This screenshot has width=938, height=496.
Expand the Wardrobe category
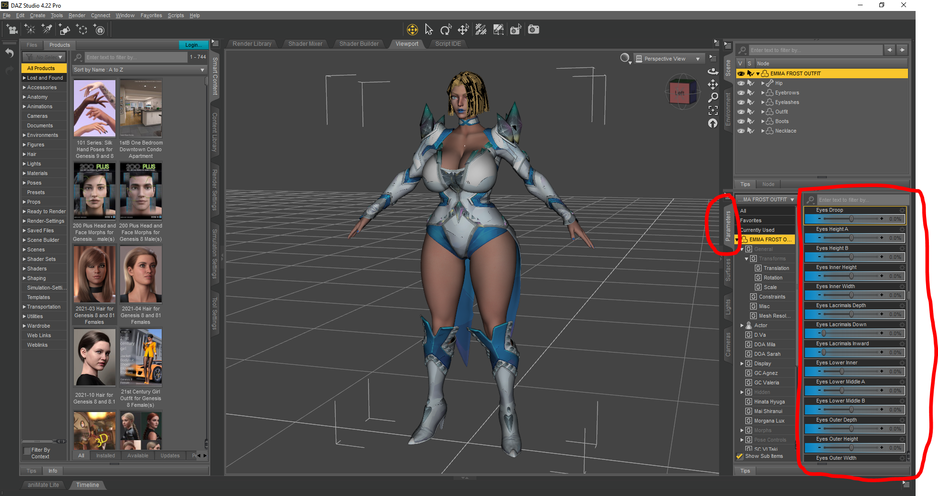pos(24,326)
